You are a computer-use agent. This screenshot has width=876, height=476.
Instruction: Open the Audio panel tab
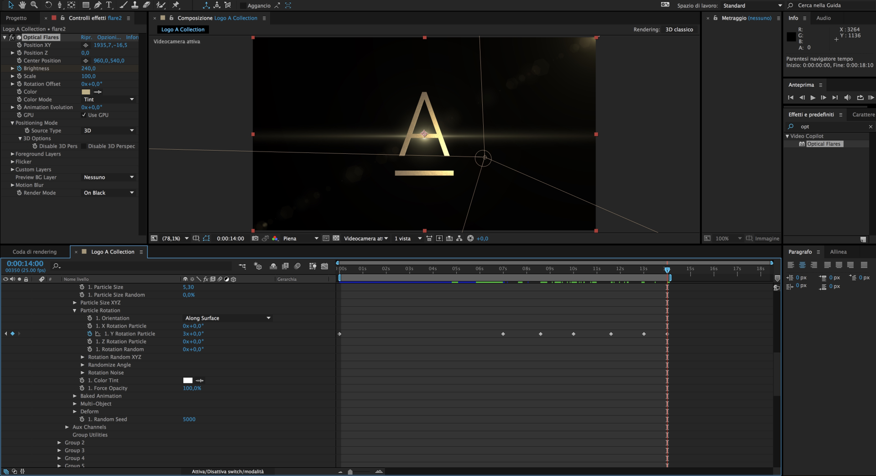tap(824, 18)
